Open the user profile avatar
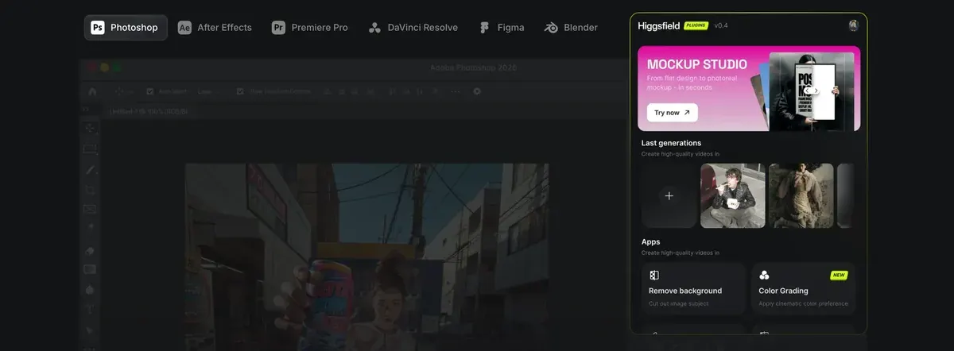Screen dimensions: 954x351 coord(853,25)
